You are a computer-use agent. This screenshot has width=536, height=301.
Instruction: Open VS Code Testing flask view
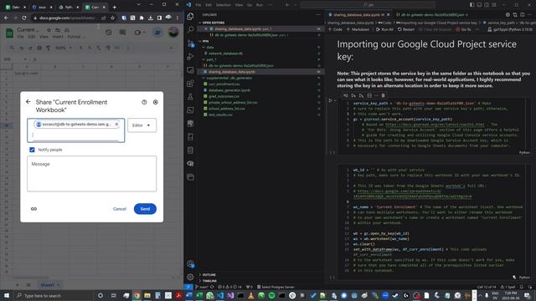[190, 97]
